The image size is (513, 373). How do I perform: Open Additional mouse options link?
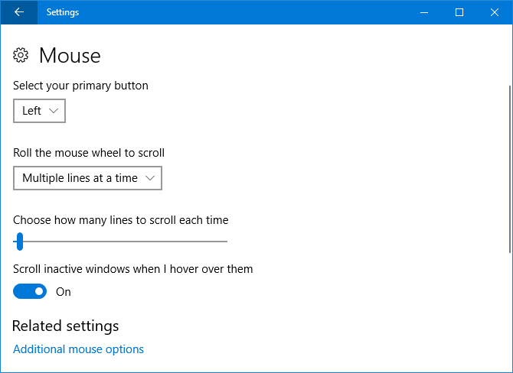[x=78, y=349]
